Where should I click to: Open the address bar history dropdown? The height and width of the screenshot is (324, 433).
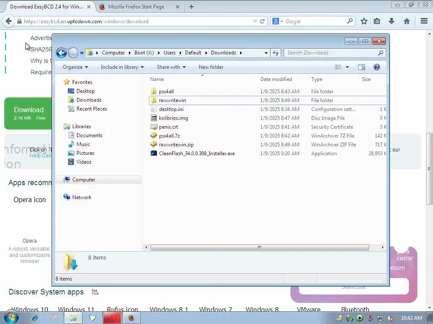pyautogui.click(x=266, y=53)
